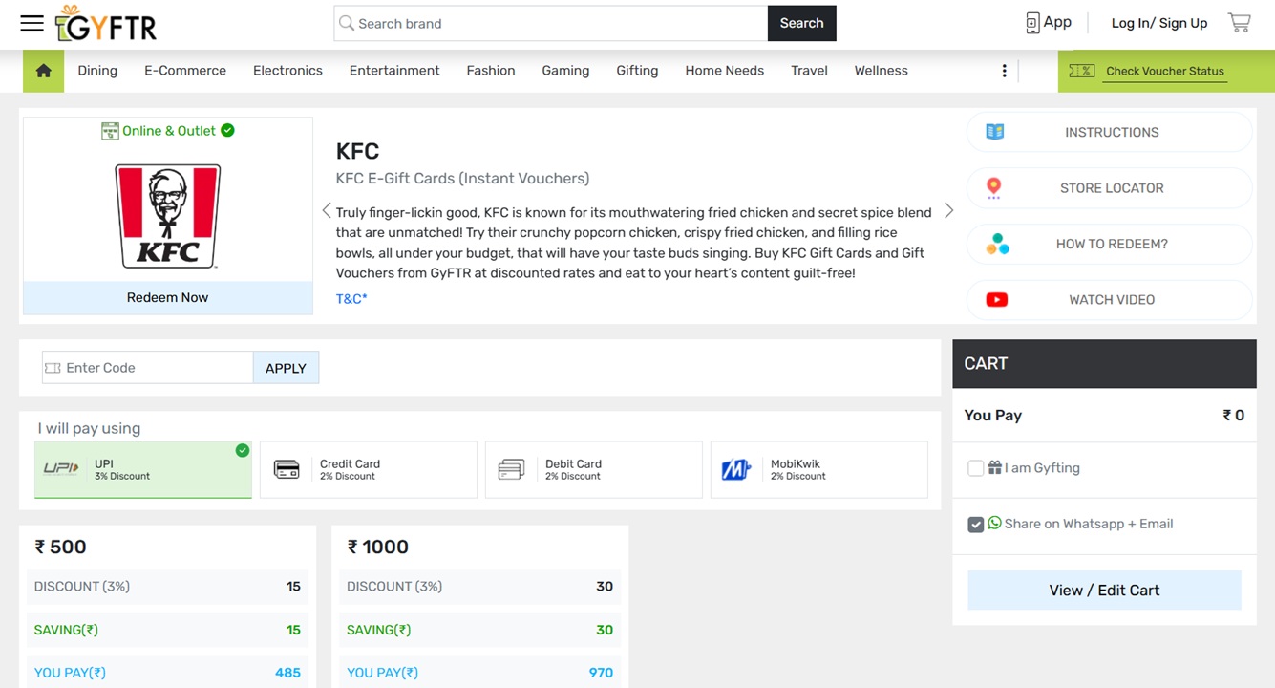
Task: Click the INSTRUCTIONS button label
Action: point(1112,133)
